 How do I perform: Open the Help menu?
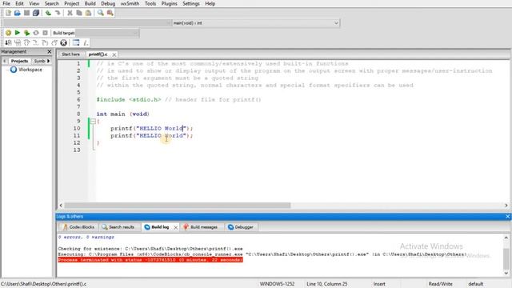pos(210,3)
